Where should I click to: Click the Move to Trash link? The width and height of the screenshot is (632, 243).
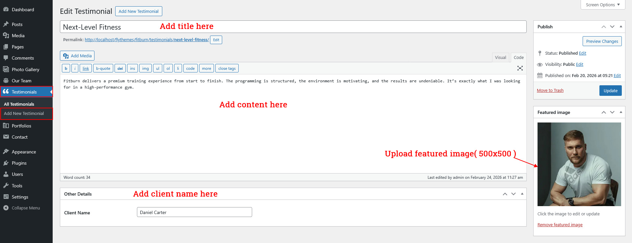[550, 91]
